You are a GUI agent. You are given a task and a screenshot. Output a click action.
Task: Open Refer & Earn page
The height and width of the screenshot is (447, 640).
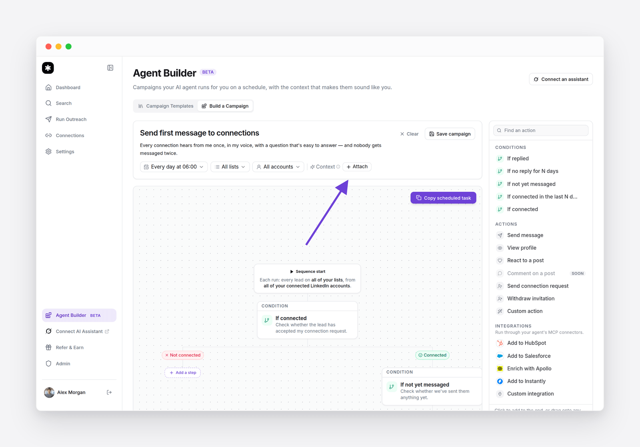(79, 348)
